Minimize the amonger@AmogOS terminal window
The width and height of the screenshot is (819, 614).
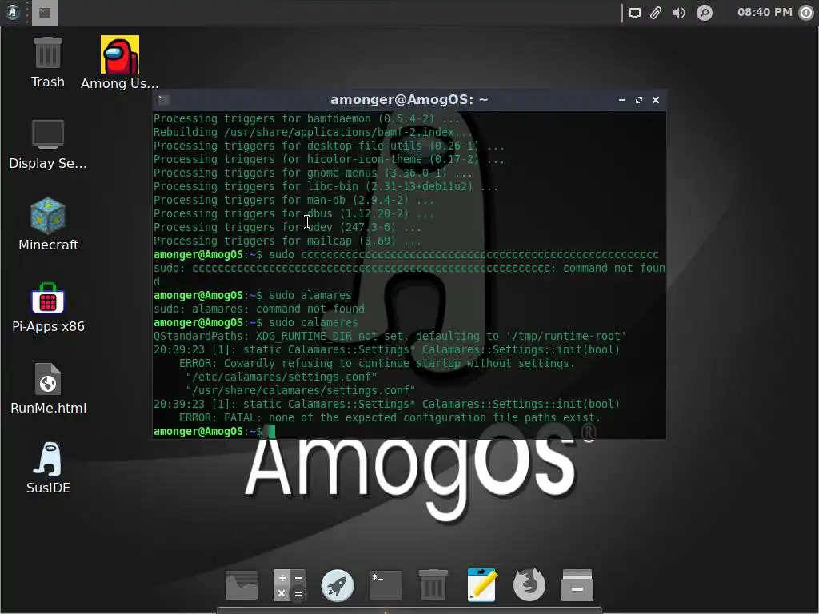(622, 100)
